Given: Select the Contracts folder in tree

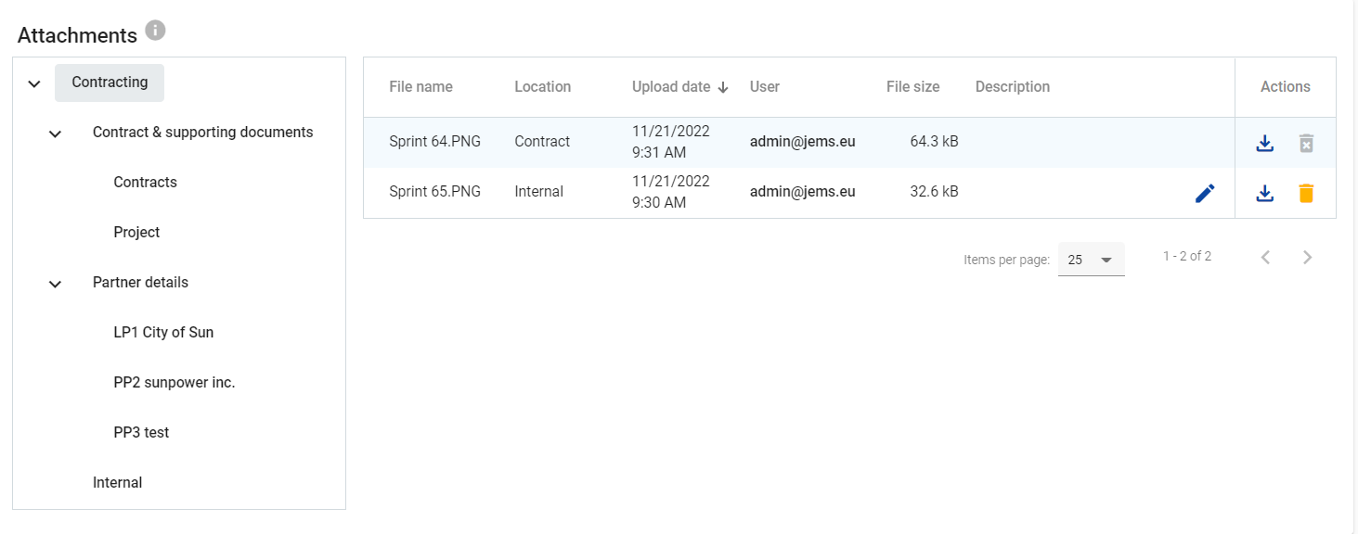Looking at the screenshot, I should point(145,183).
